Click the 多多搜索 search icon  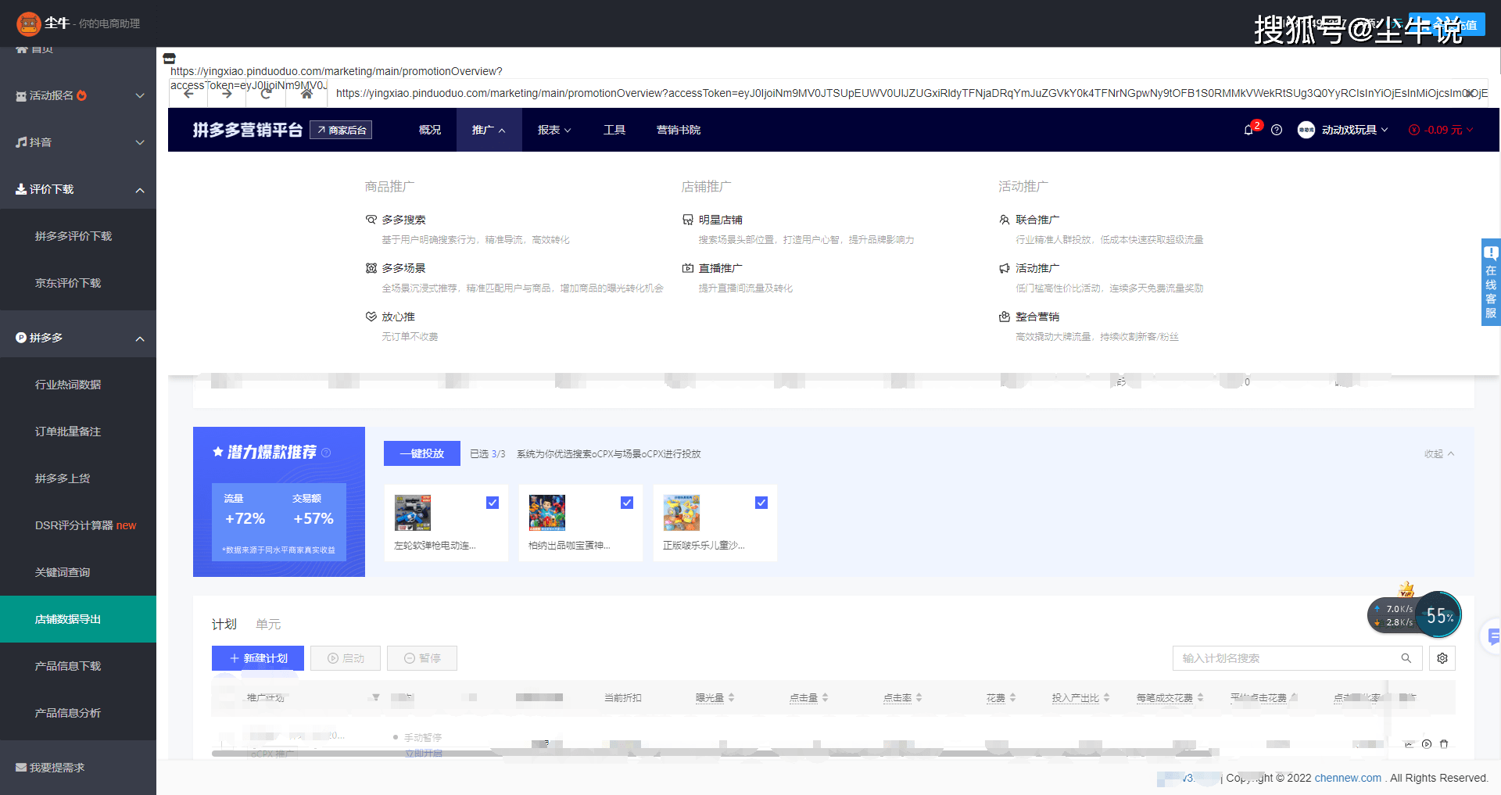[x=371, y=220]
